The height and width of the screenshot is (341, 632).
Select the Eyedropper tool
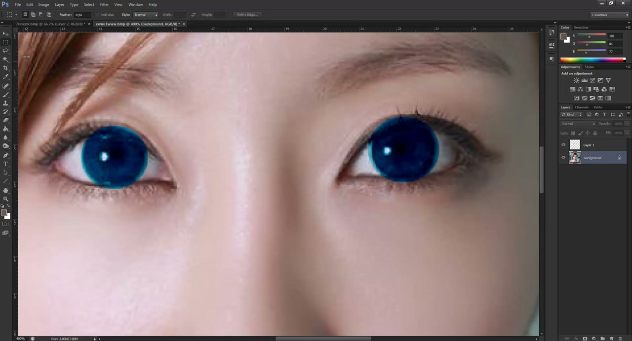pyautogui.click(x=6, y=76)
